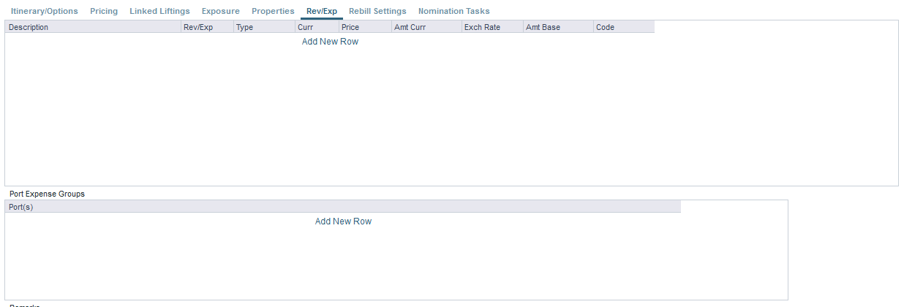The image size is (904, 307).
Task: Click the Exch Rate column header
Action: coord(491,27)
